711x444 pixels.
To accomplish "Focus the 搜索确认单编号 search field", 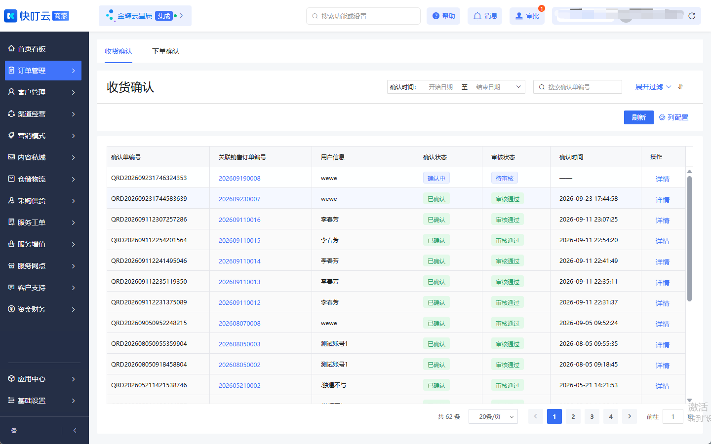I will click(x=578, y=87).
